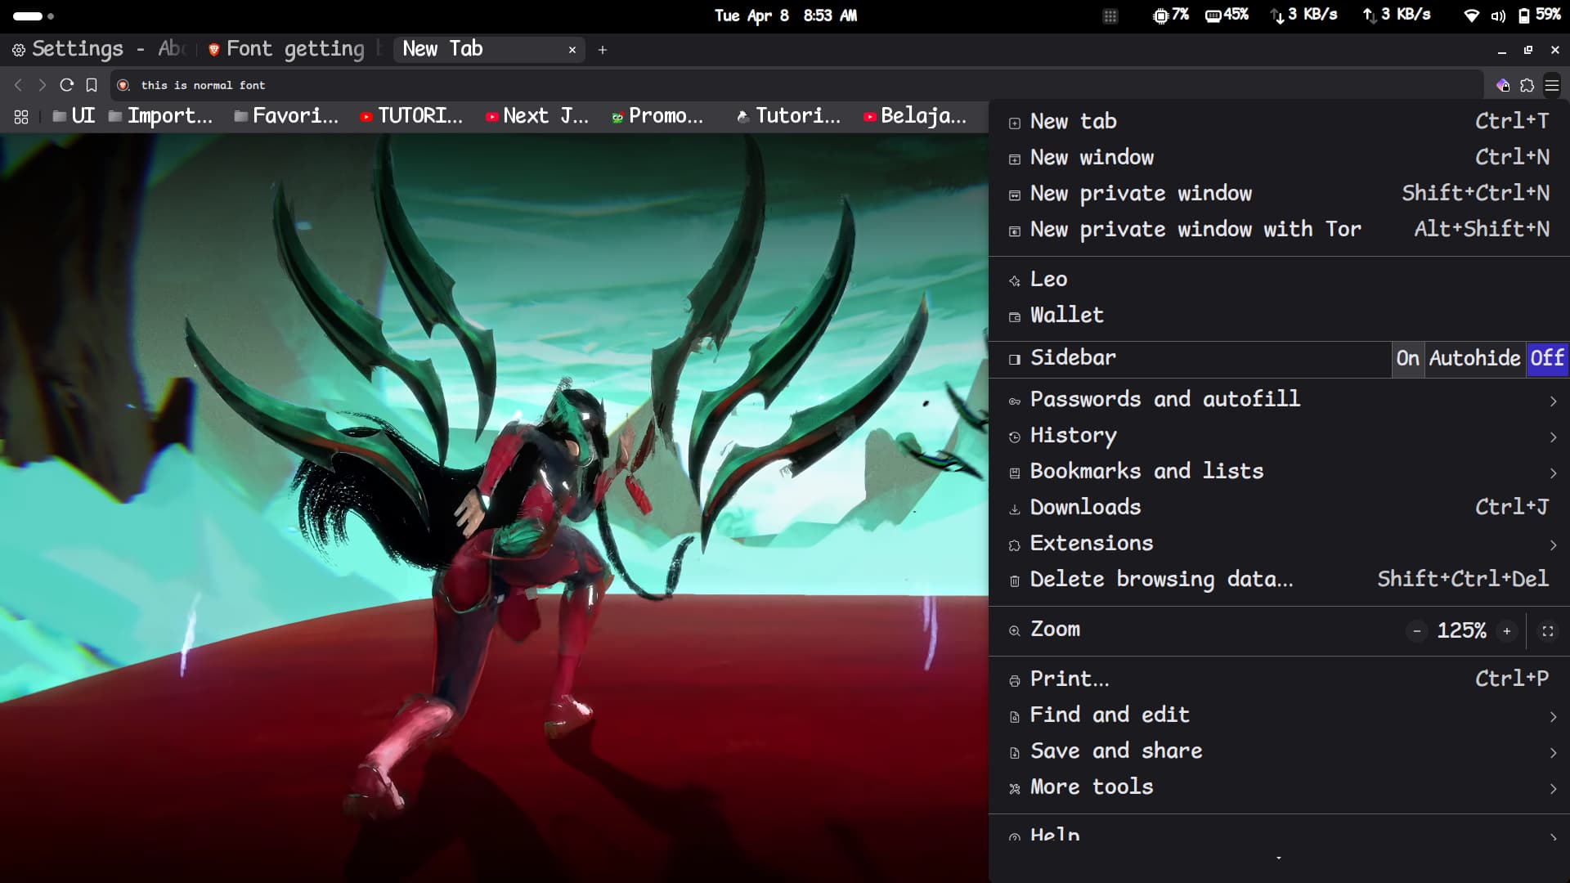The height and width of the screenshot is (883, 1570).
Task: Close the hamburger main menu button
Action: click(x=1552, y=85)
